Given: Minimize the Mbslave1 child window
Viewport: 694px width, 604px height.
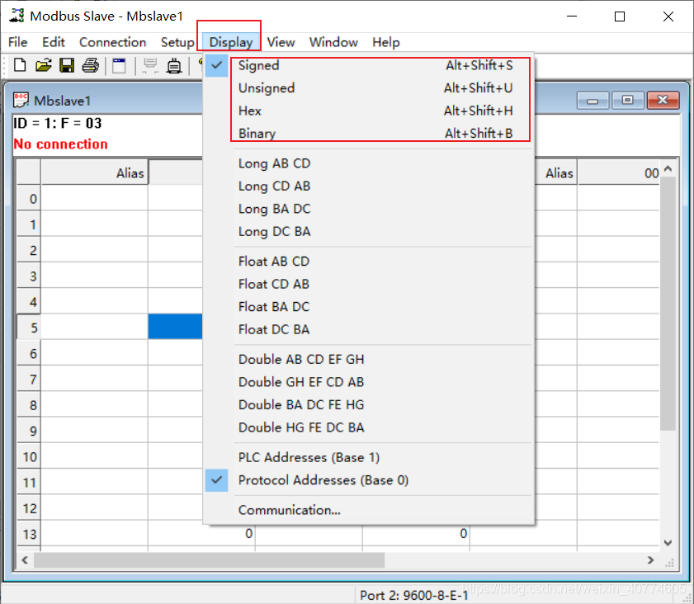Looking at the screenshot, I should (593, 101).
